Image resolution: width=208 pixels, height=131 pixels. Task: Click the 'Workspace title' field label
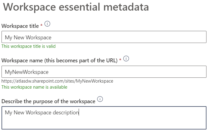[20, 26]
